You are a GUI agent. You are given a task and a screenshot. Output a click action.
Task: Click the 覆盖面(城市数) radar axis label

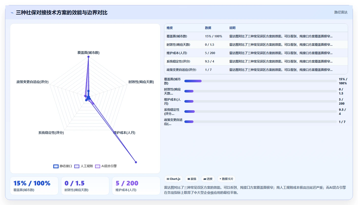coord(88,53)
